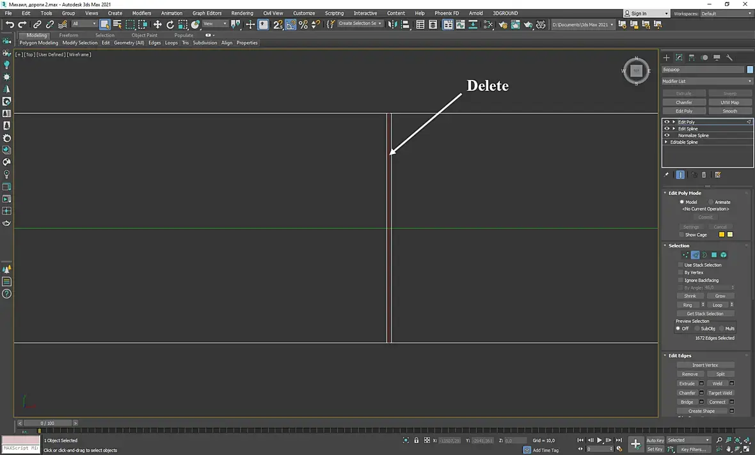This screenshot has width=755, height=455.
Task: Activate the Select and Rotate tool
Action: 170,24
